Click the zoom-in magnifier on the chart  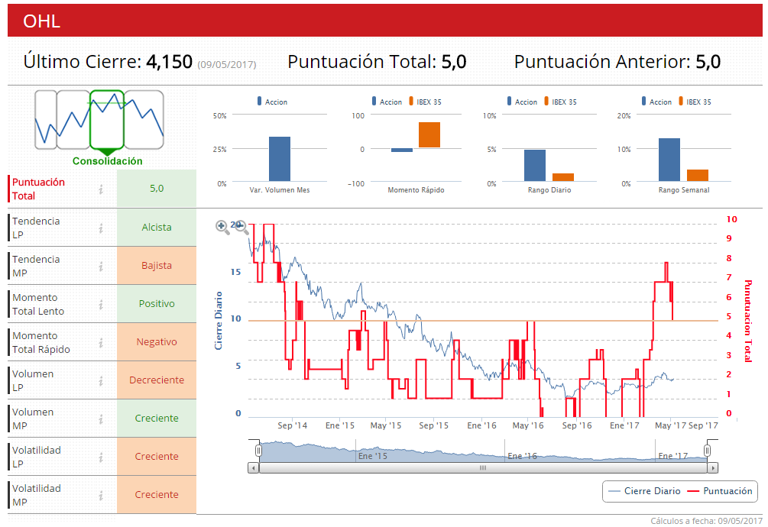tap(222, 227)
